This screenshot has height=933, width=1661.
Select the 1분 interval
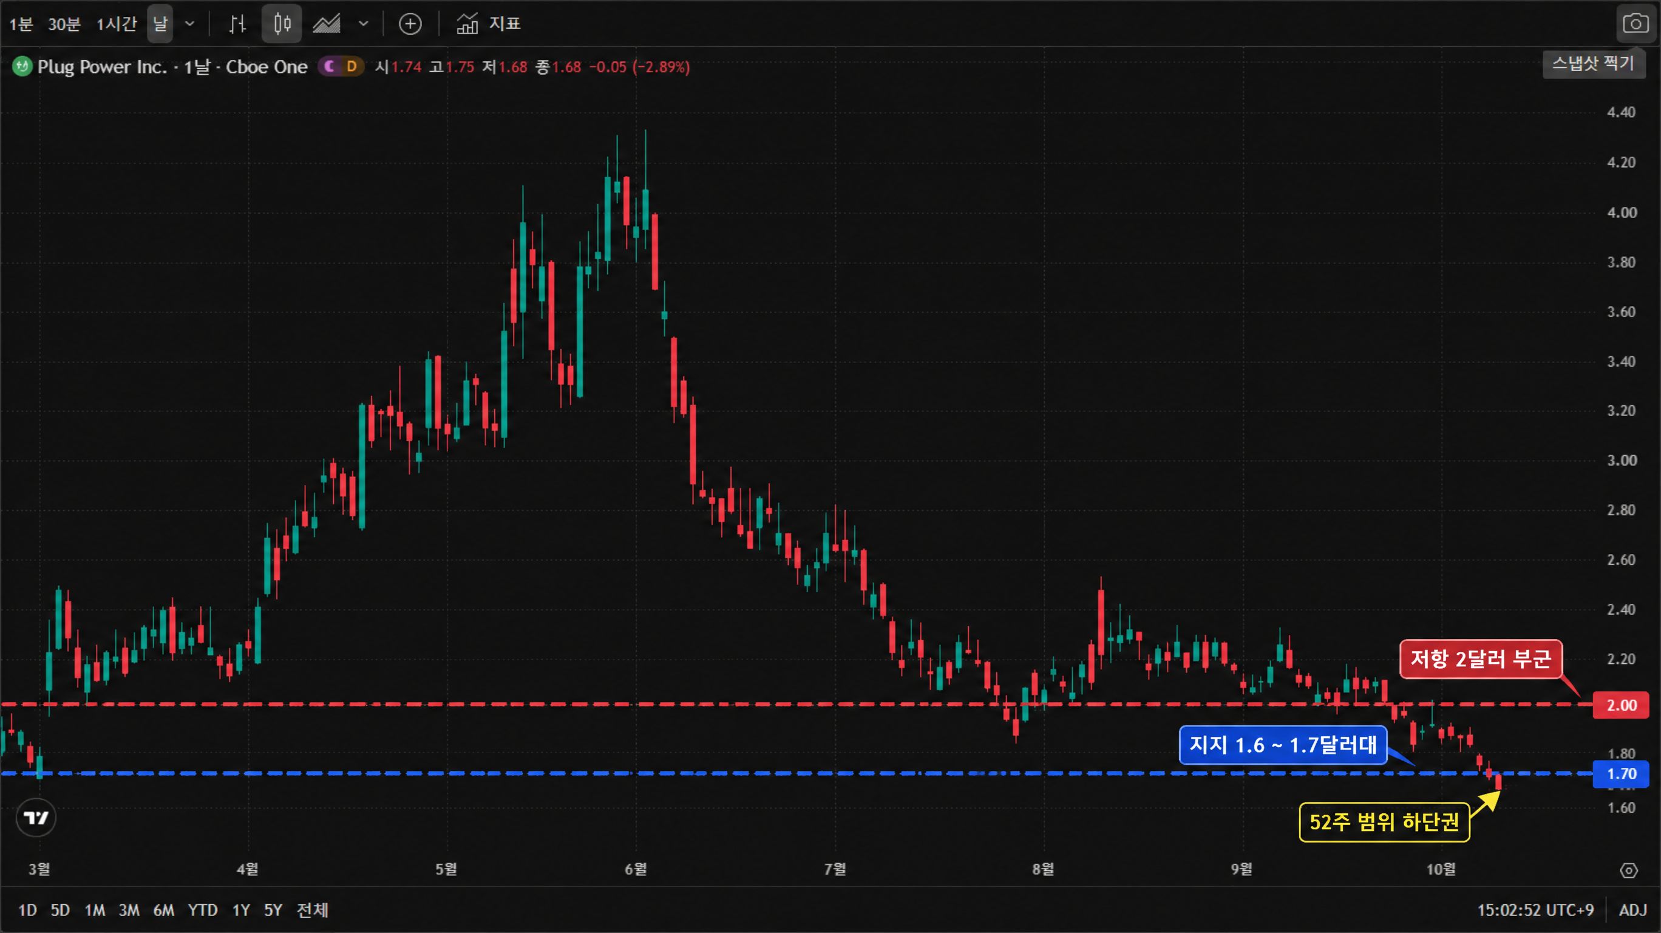click(21, 24)
